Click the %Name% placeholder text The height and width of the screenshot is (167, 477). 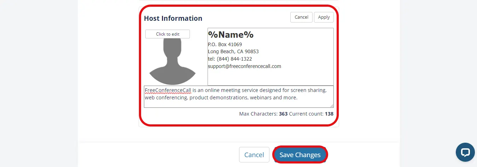click(x=231, y=35)
